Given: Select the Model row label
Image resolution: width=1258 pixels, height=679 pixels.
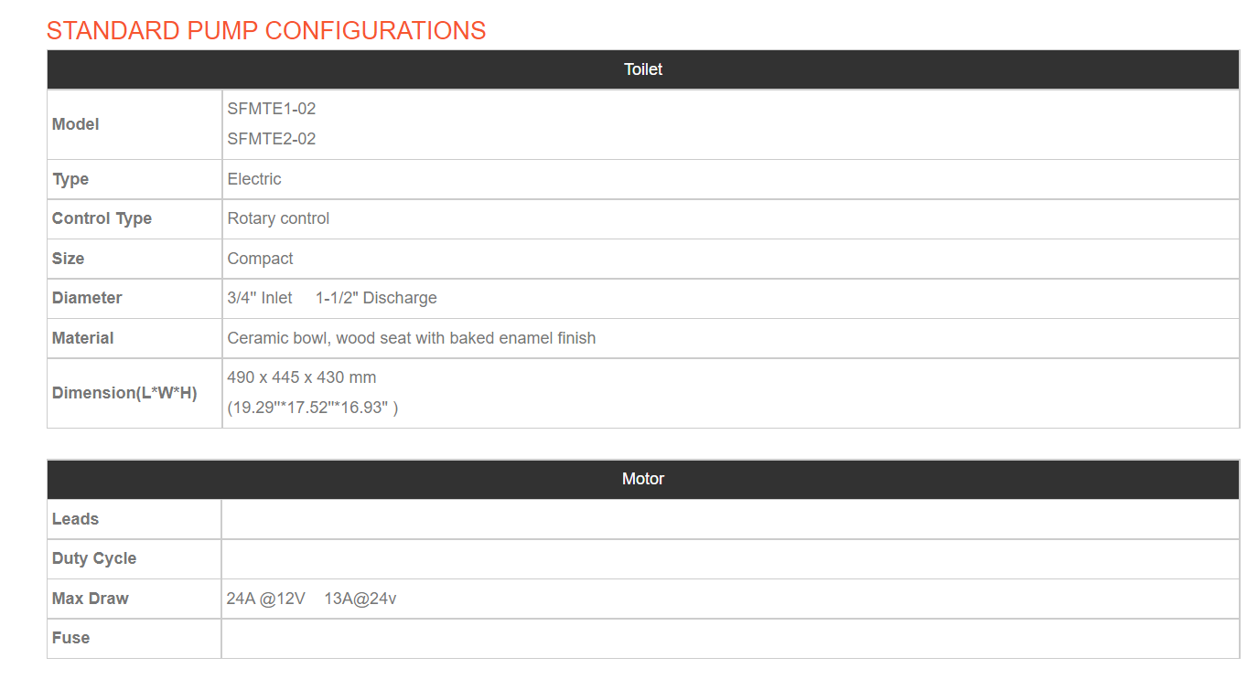Looking at the screenshot, I should tap(76, 124).
